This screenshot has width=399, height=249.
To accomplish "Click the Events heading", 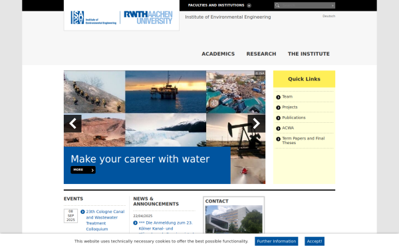I will click(73, 199).
